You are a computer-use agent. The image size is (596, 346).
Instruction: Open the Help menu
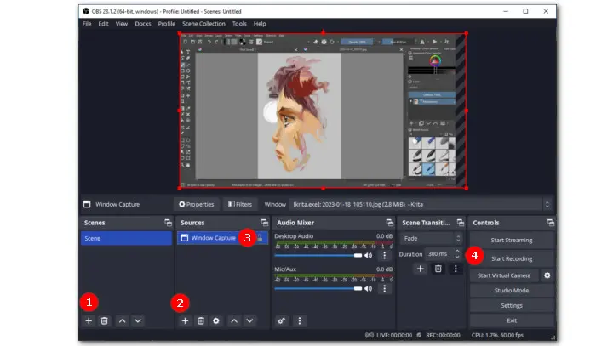(x=260, y=24)
